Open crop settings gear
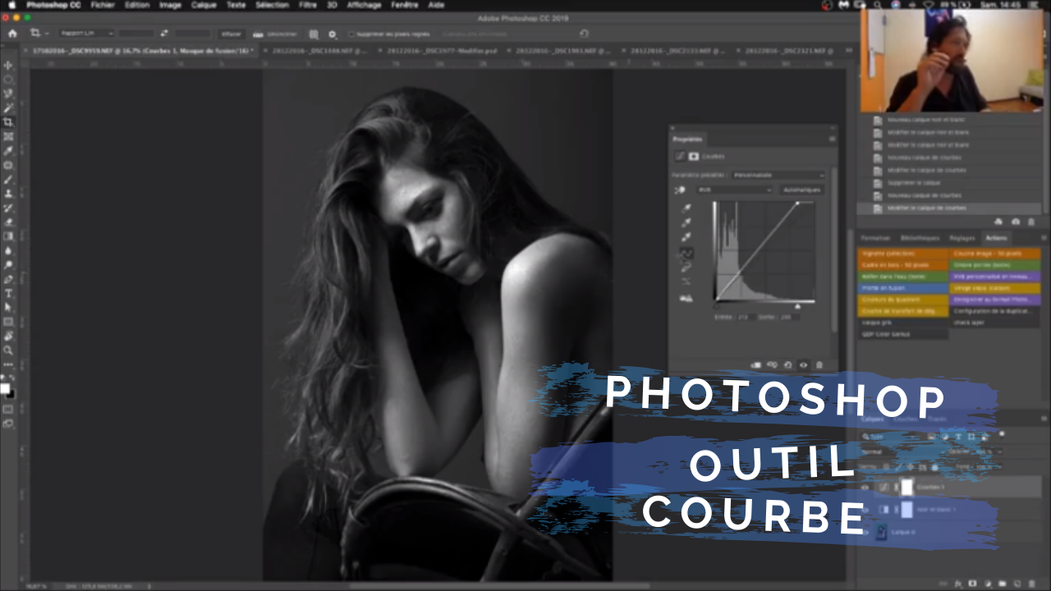Image resolution: width=1051 pixels, height=591 pixels. click(x=333, y=34)
